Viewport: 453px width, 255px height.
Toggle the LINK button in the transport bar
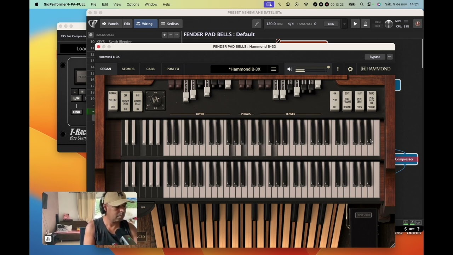click(331, 24)
